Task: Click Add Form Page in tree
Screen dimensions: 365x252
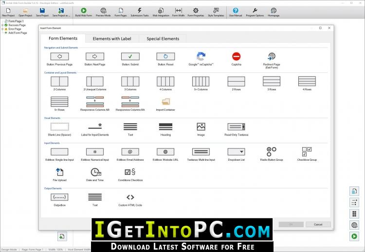Action: tap(18, 33)
